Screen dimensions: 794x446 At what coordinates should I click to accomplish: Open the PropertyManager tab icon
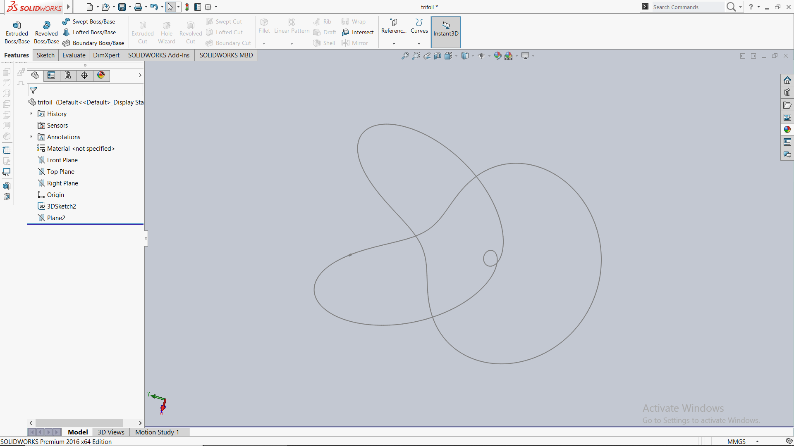click(x=51, y=75)
